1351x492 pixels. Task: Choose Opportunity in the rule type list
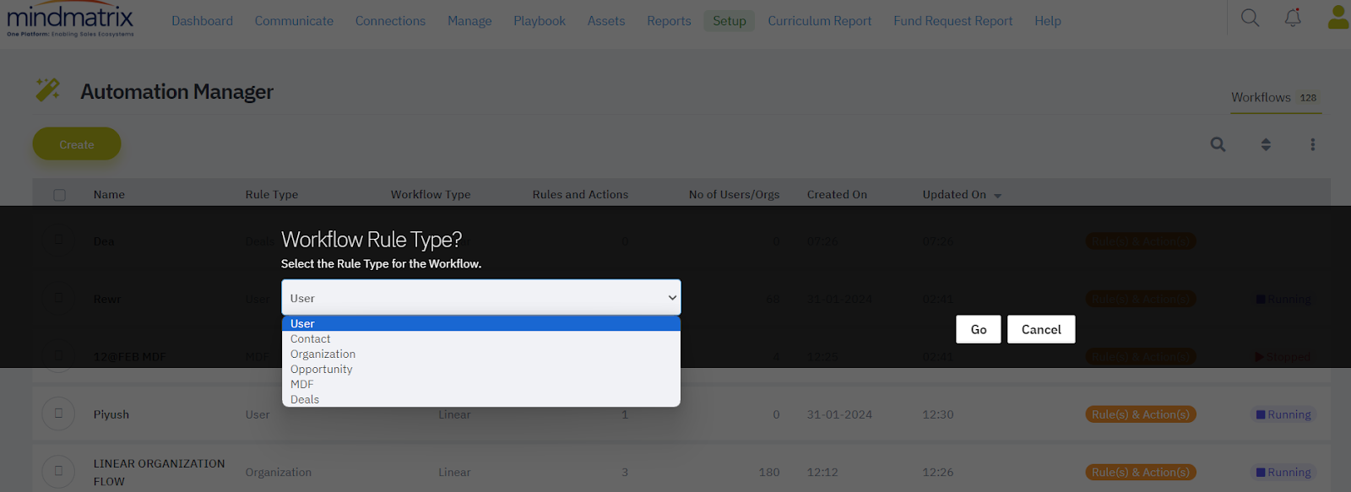480,369
